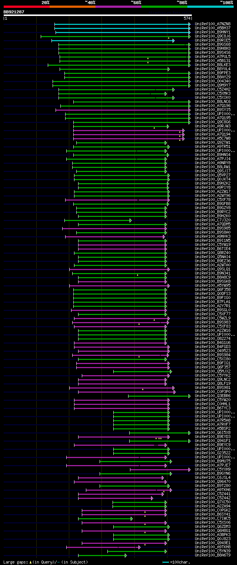237x565 pixels.
Task: Click the cyan alignment bar for UniRef100_A7NZN8
Action: click(x=123, y=24)
